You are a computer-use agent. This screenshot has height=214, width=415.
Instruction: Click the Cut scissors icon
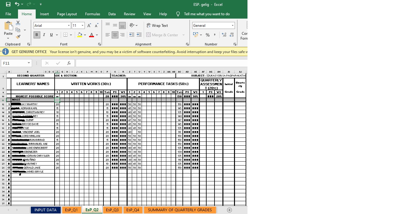(18, 23)
